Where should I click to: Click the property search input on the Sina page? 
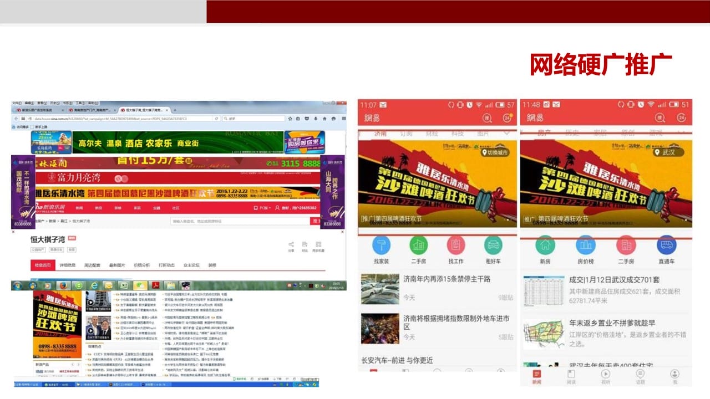(240, 221)
